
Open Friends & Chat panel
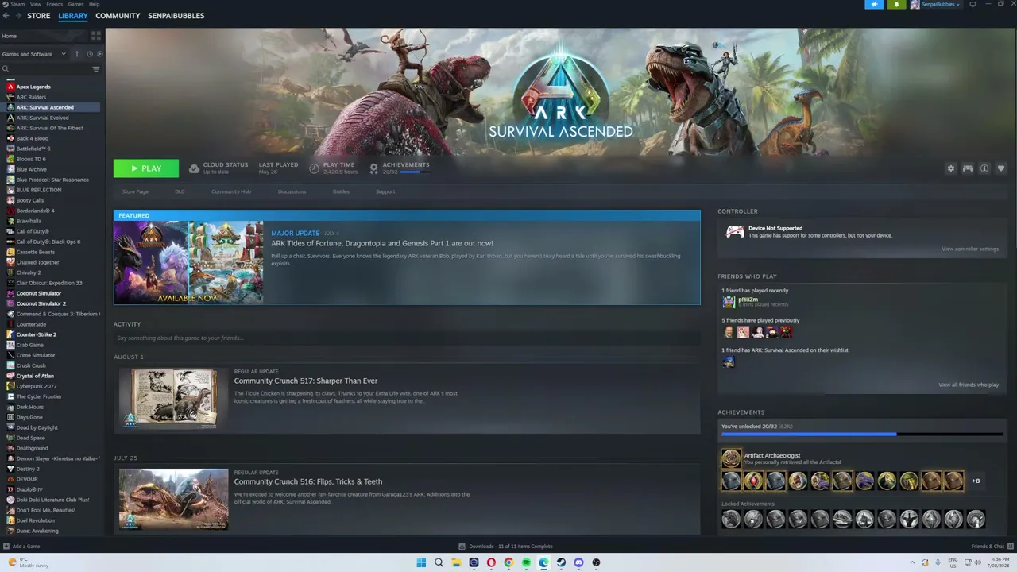(992, 547)
